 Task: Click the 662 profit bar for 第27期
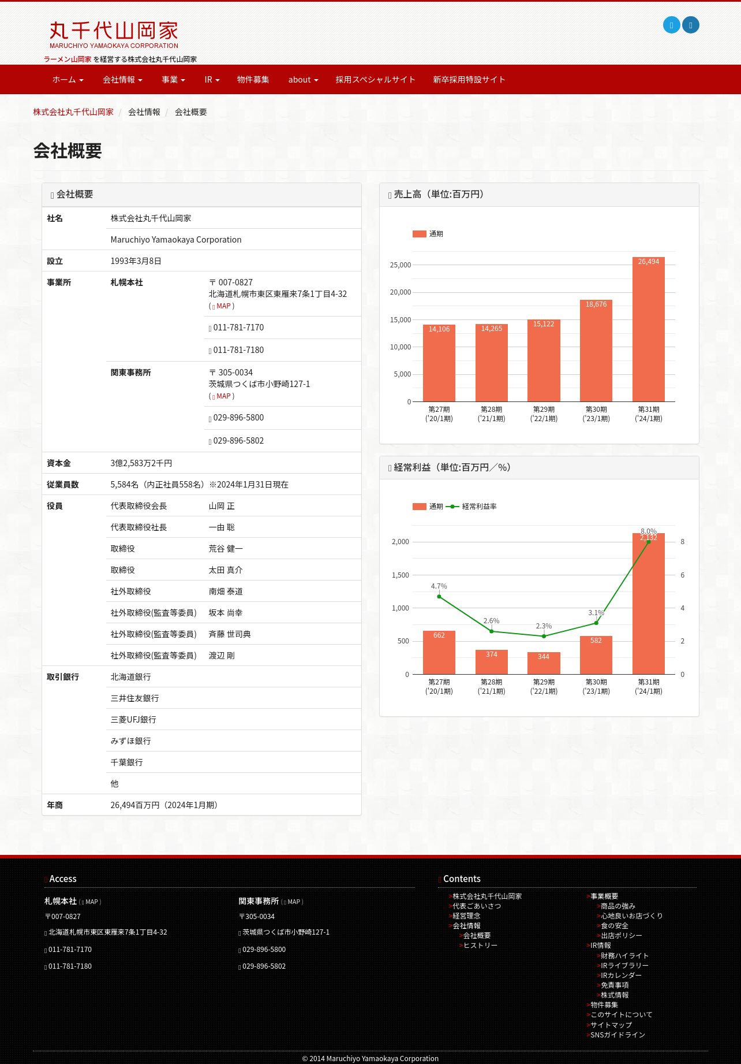coord(439,653)
